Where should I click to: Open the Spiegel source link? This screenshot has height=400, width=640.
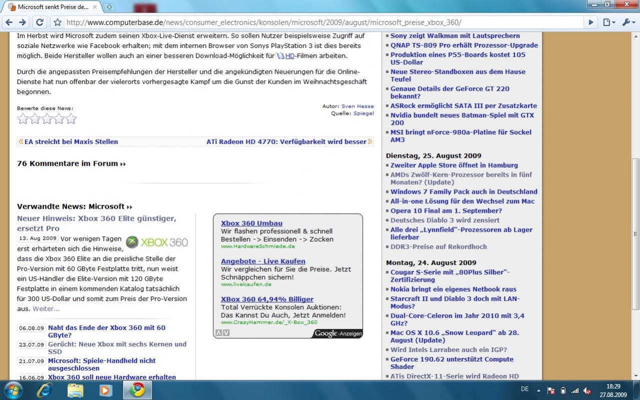click(363, 113)
